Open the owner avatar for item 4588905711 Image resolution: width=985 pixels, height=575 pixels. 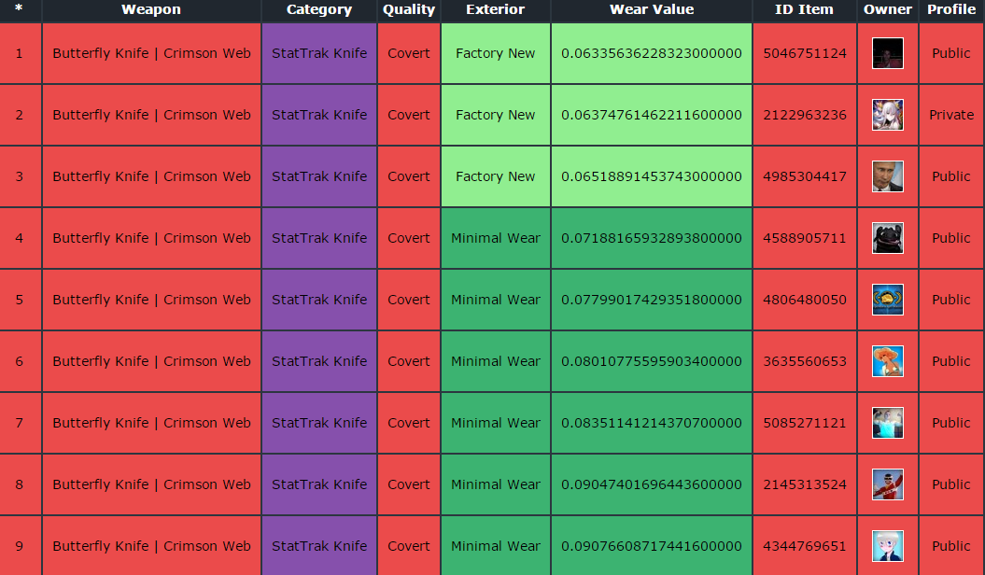click(888, 238)
